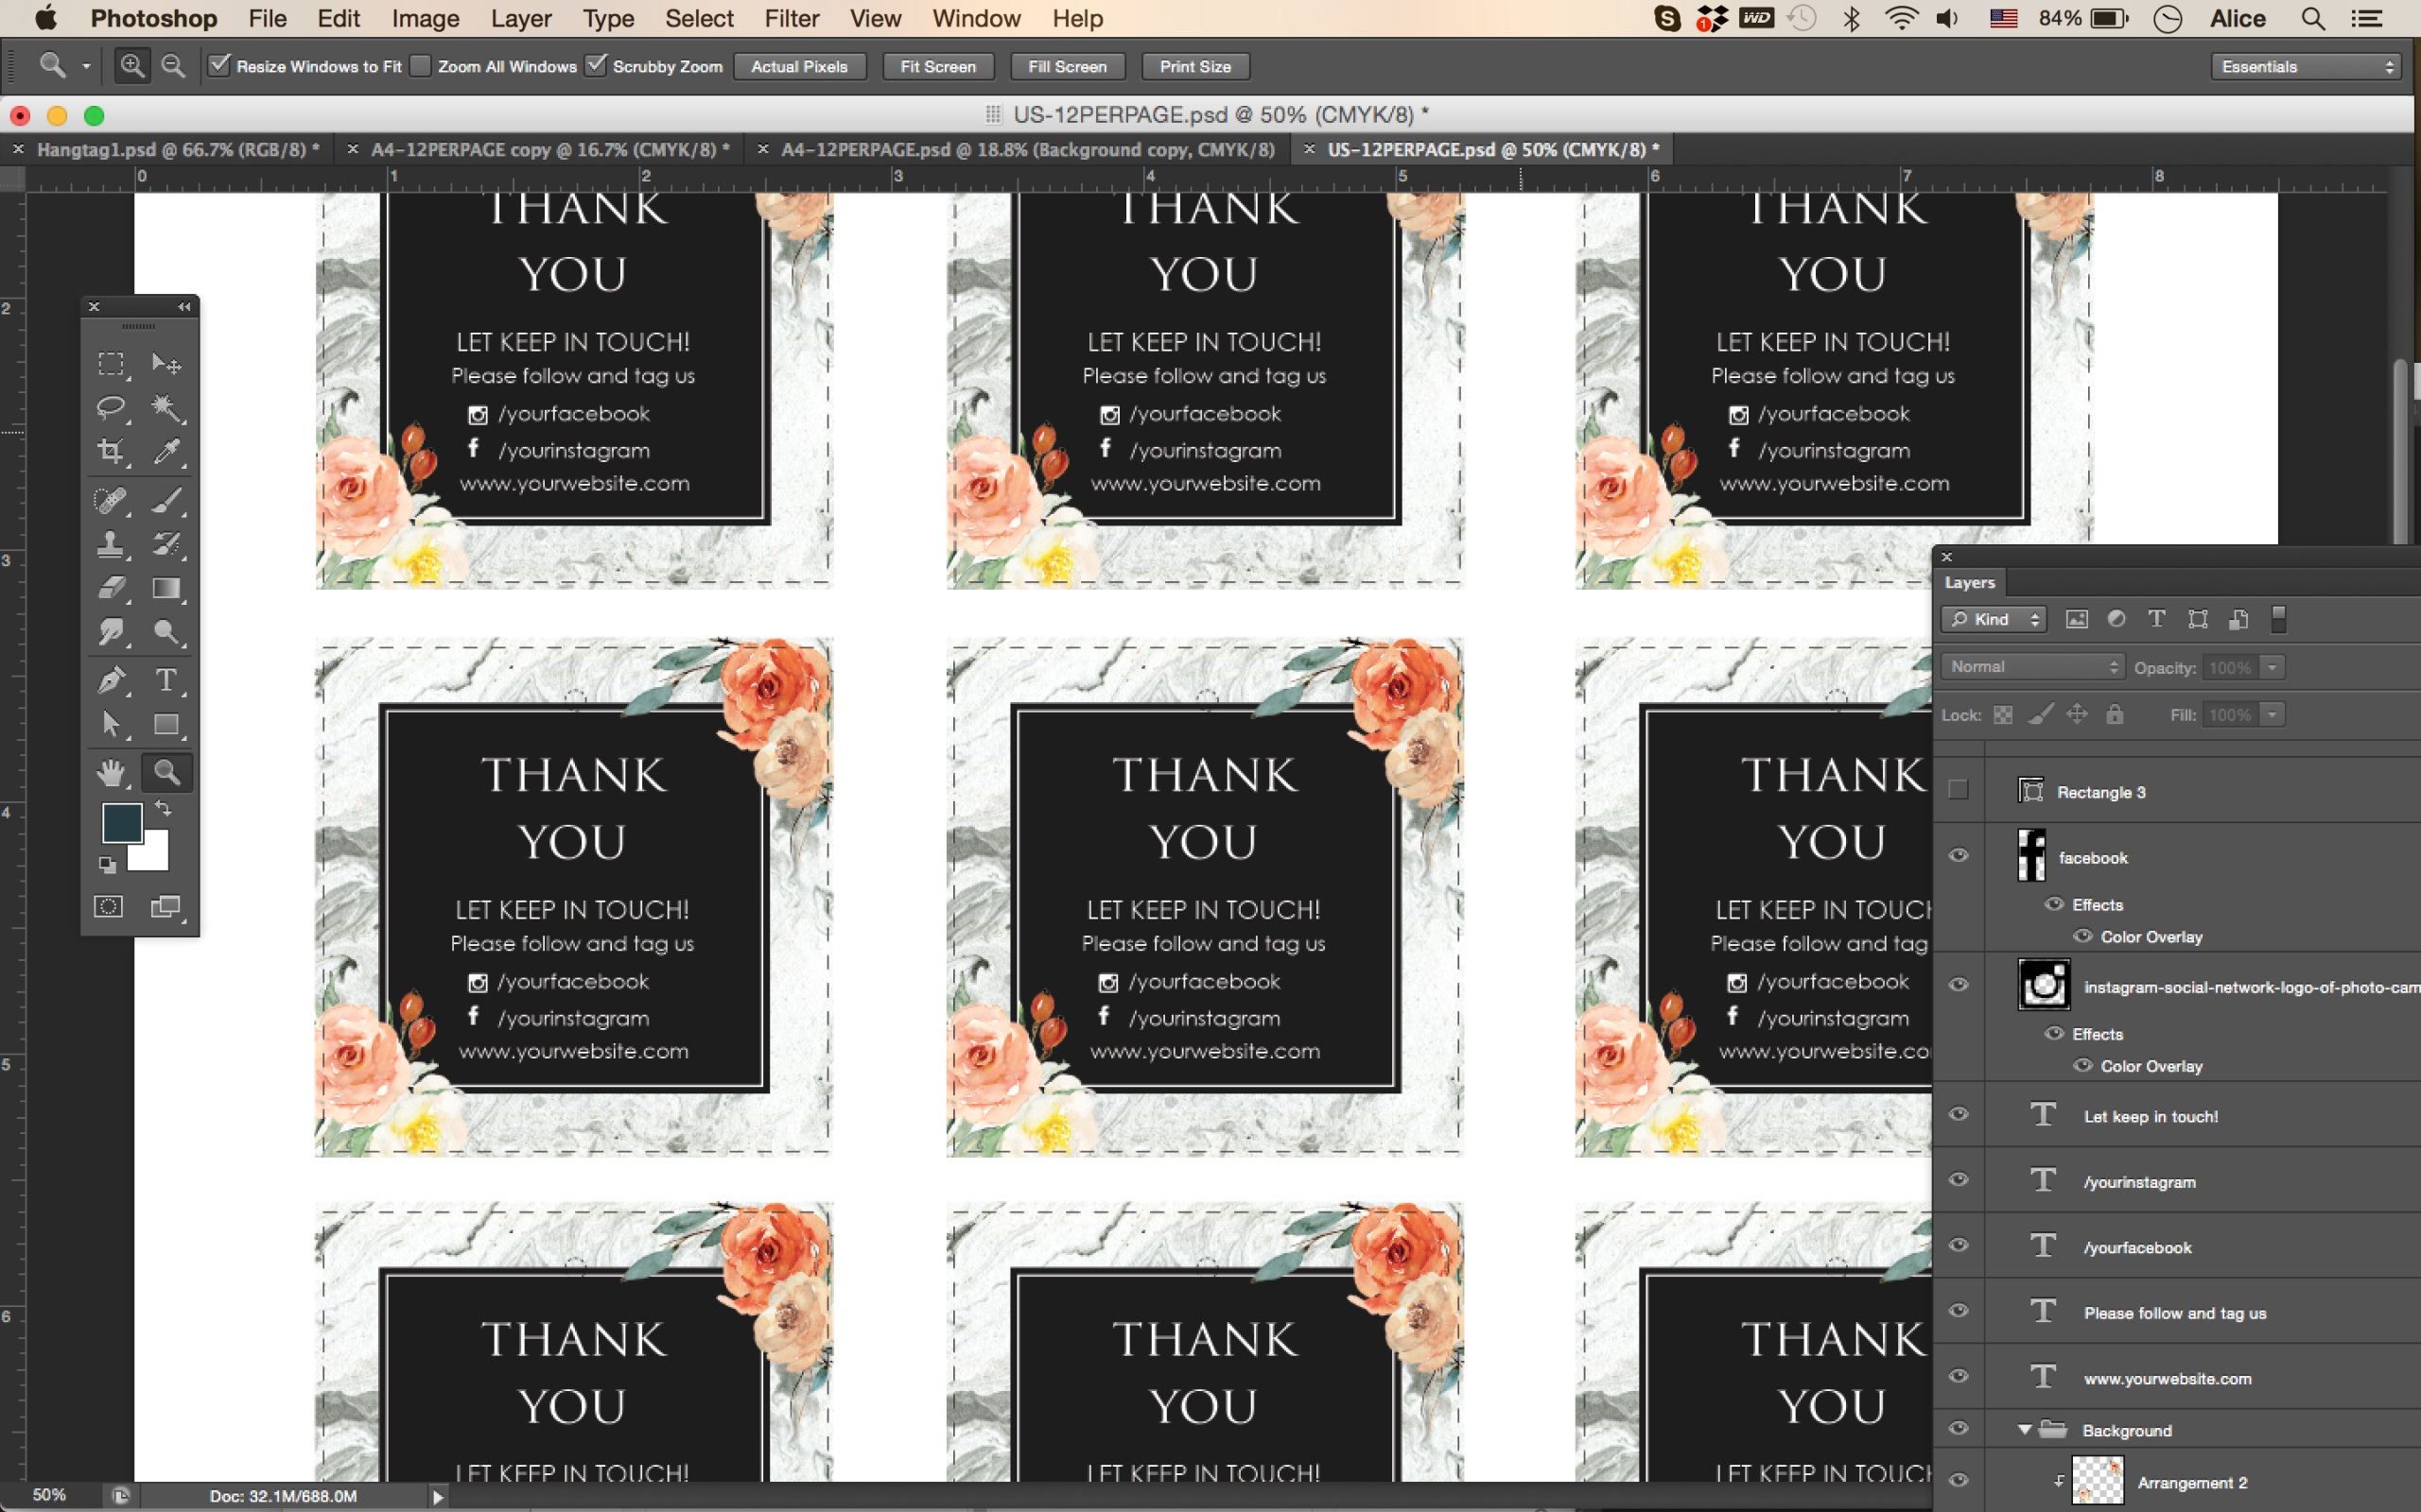
Task: Open the Image menu
Action: [426, 18]
